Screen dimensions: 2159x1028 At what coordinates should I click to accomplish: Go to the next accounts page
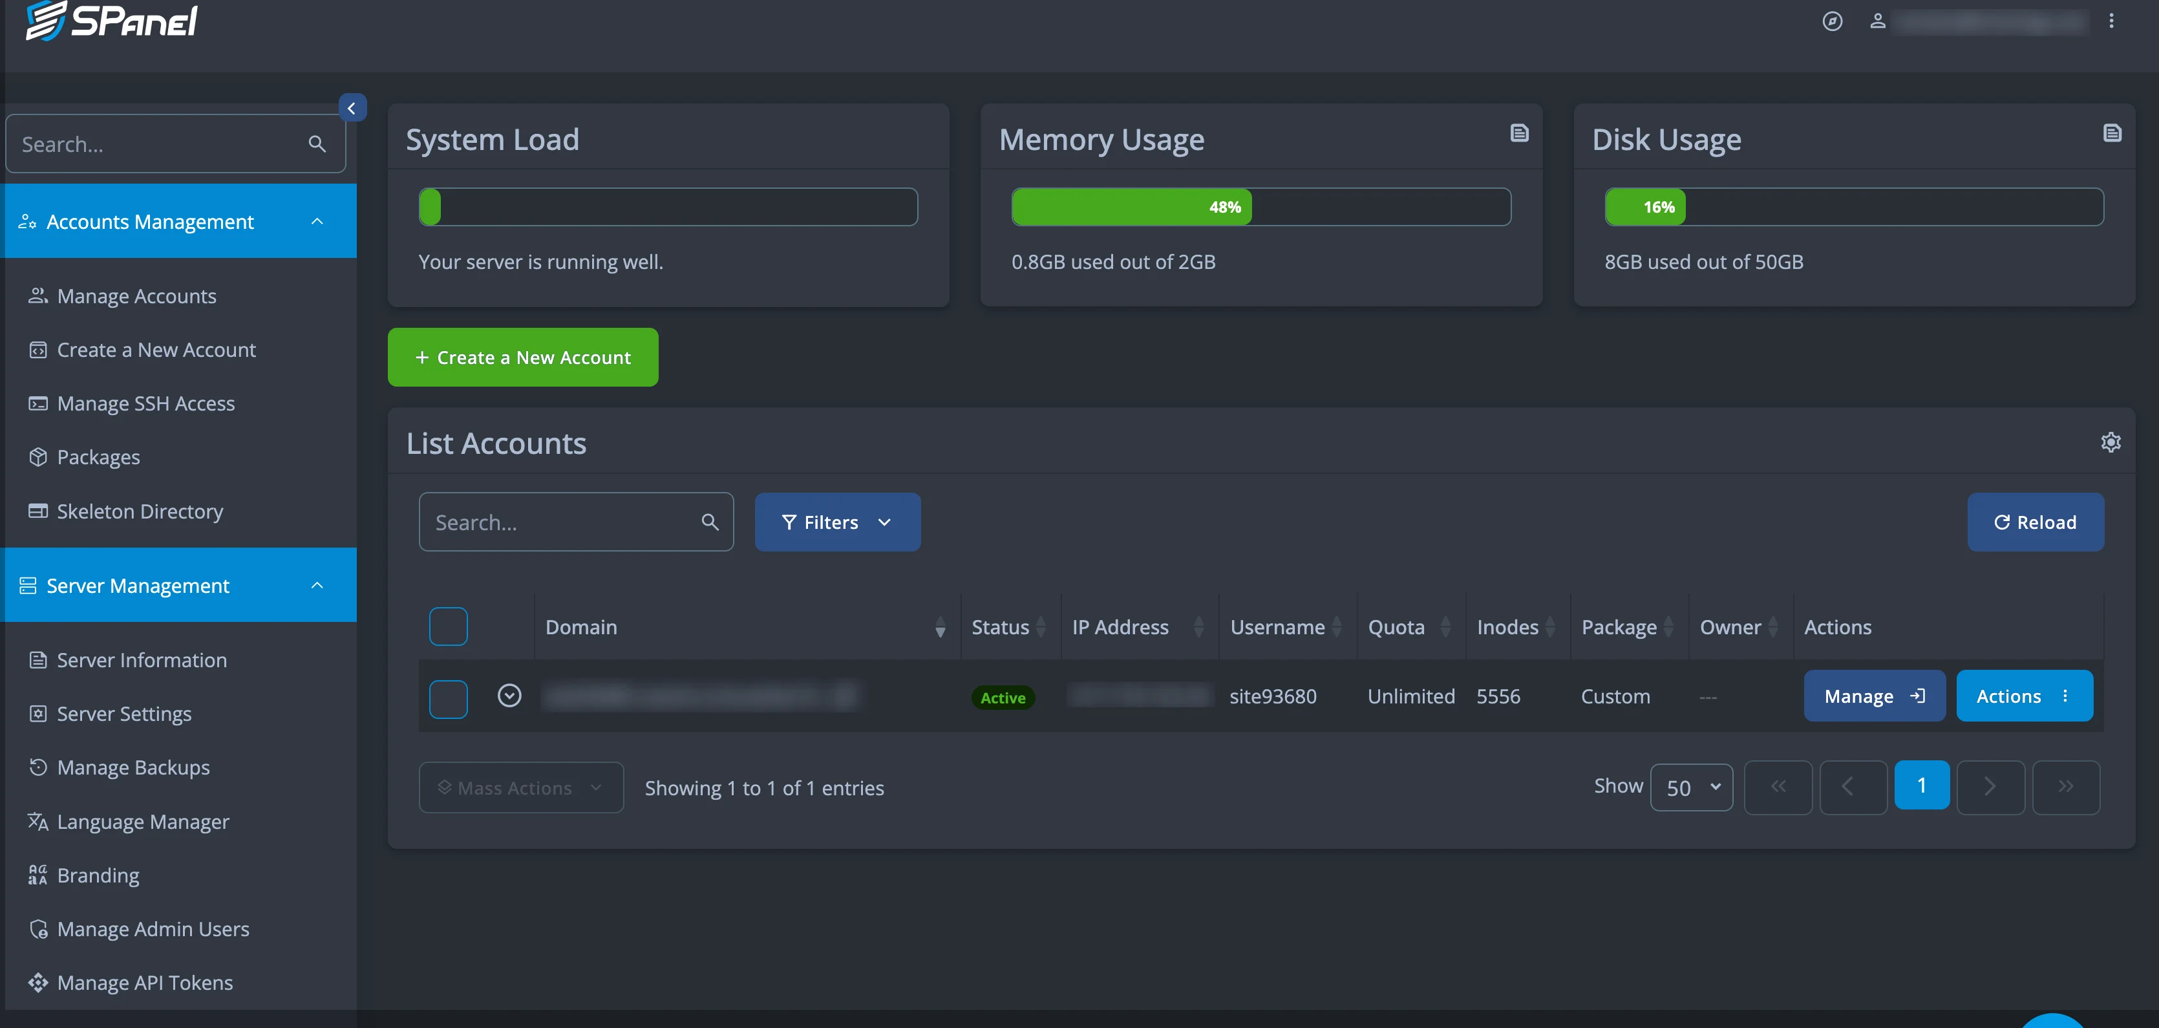tap(1990, 786)
